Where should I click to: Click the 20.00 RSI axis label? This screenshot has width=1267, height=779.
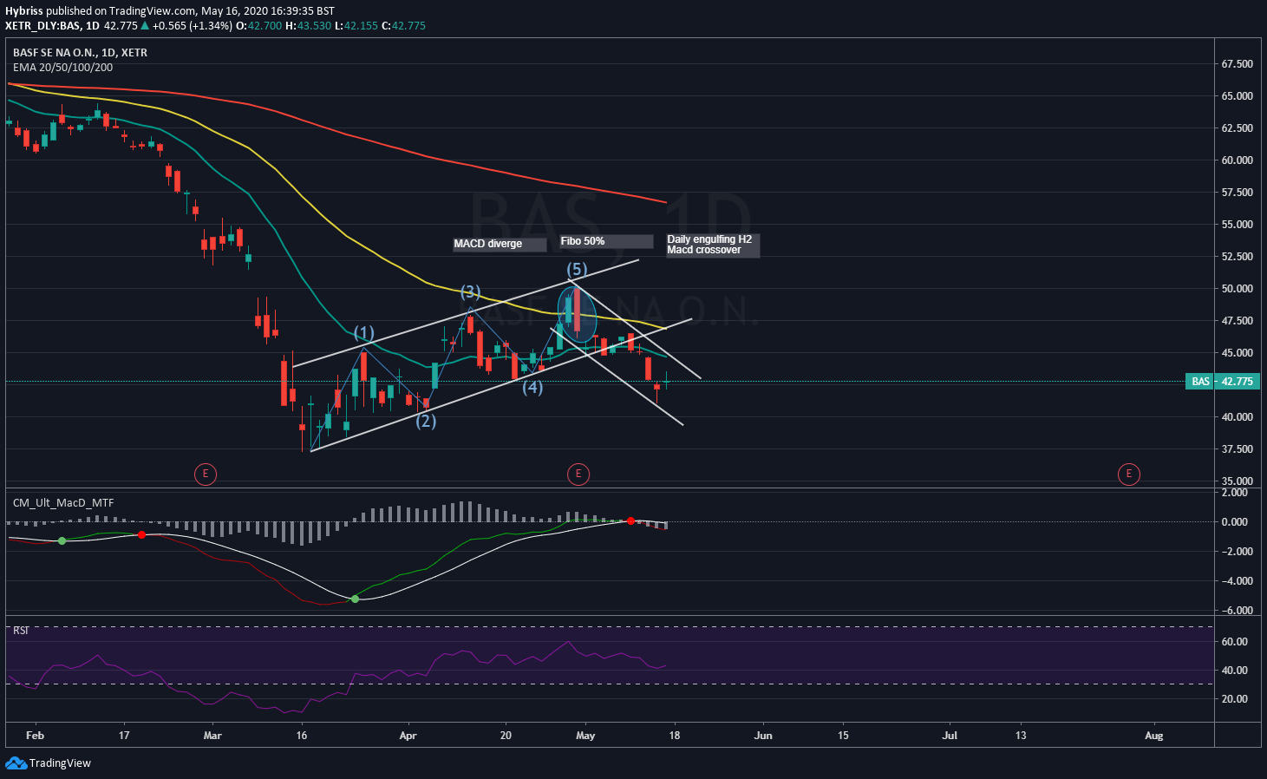(x=1234, y=699)
